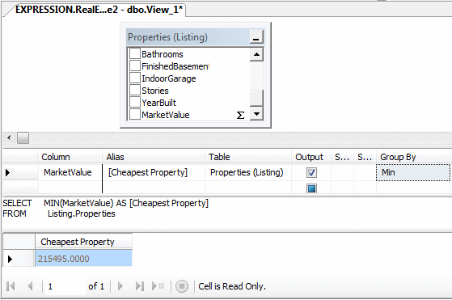Tick the YearBuilt column checkbox

coord(134,102)
